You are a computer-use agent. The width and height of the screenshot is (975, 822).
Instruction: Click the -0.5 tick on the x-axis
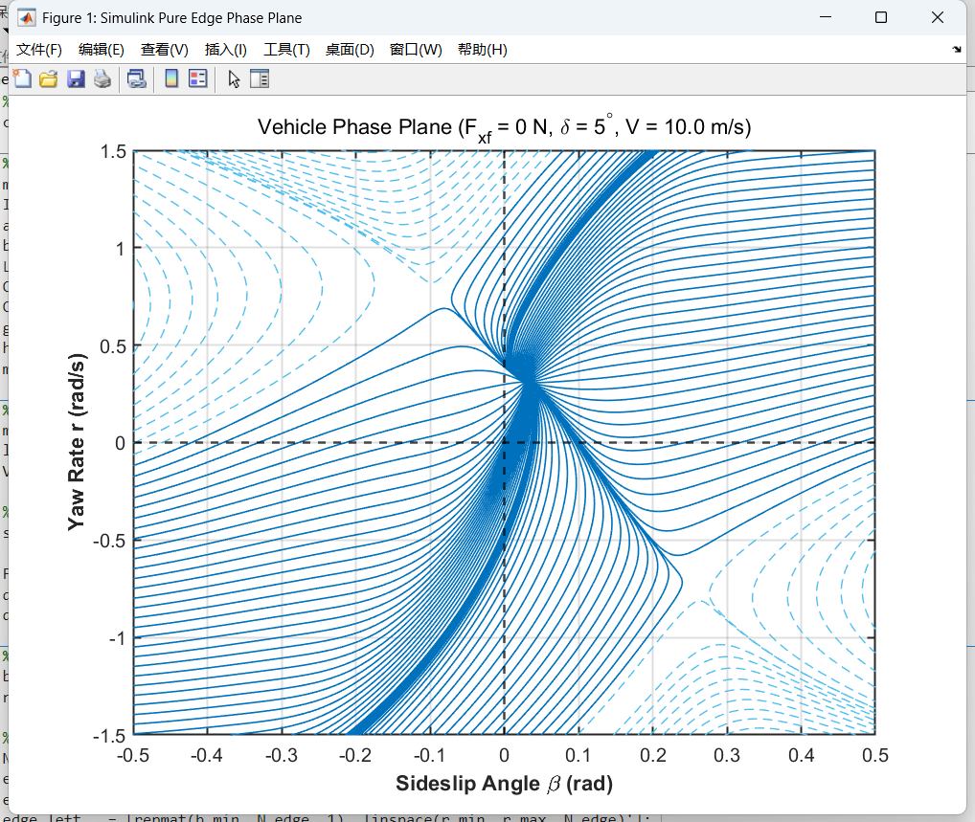(x=133, y=756)
